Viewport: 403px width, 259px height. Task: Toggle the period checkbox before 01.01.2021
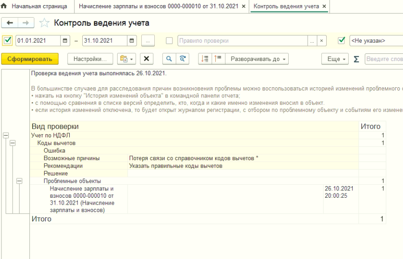pos(7,40)
